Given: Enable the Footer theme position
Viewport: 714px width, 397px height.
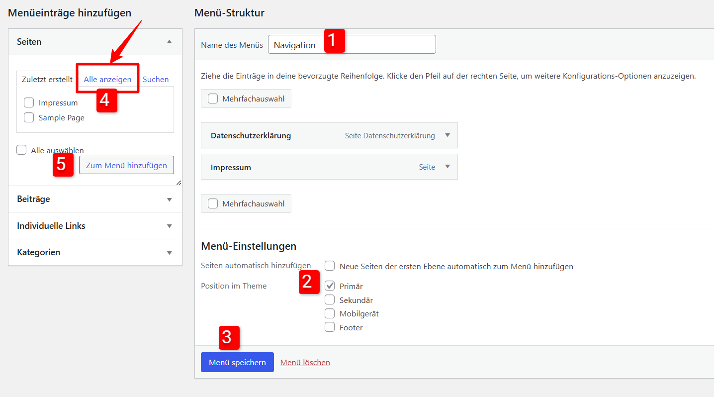Looking at the screenshot, I should [329, 327].
